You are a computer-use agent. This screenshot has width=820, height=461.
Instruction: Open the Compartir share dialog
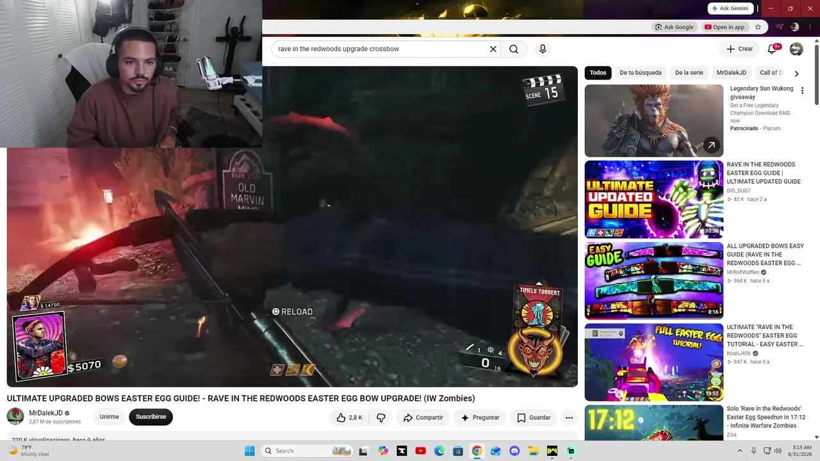pyautogui.click(x=423, y=417)
